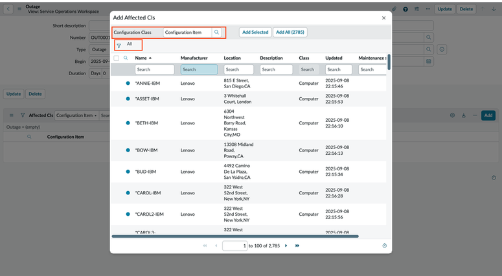Click Update button in top header

(x=444, y=9)
